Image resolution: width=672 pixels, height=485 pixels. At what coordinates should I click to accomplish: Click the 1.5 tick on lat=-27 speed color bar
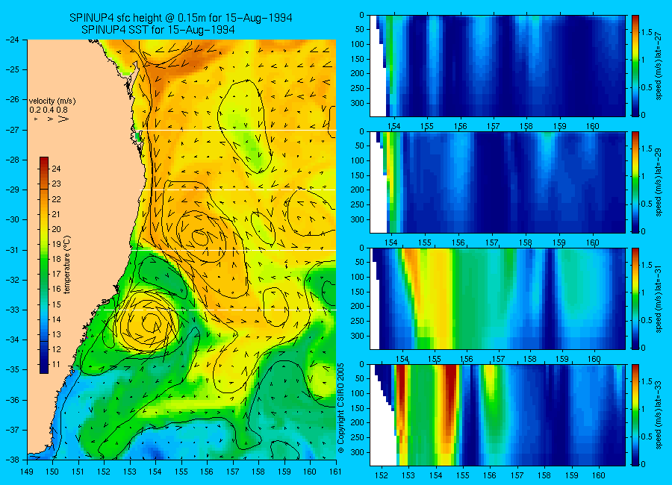click(647, 33)
